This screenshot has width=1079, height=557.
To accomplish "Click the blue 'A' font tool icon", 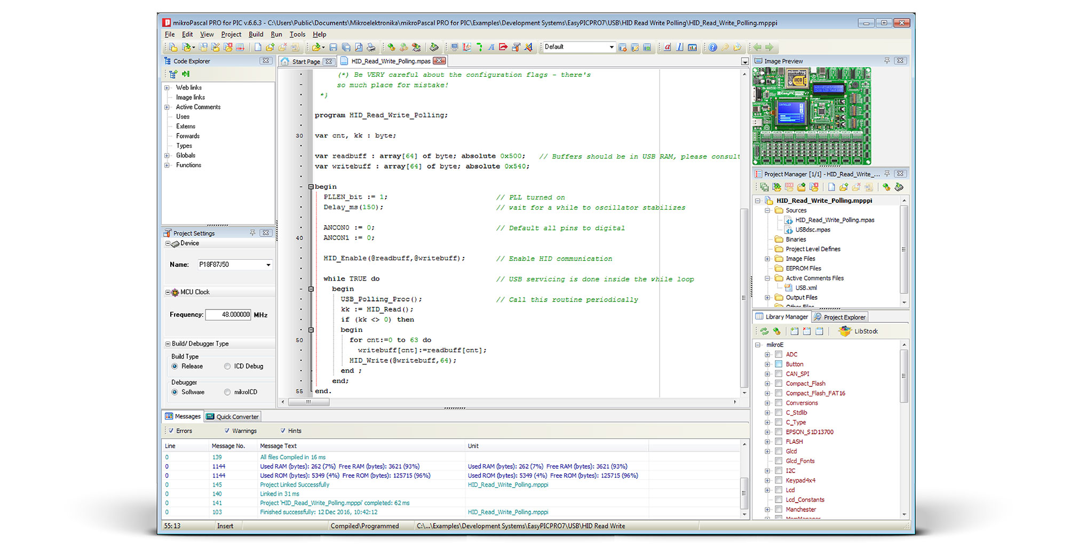I will (x=491, y=47).
